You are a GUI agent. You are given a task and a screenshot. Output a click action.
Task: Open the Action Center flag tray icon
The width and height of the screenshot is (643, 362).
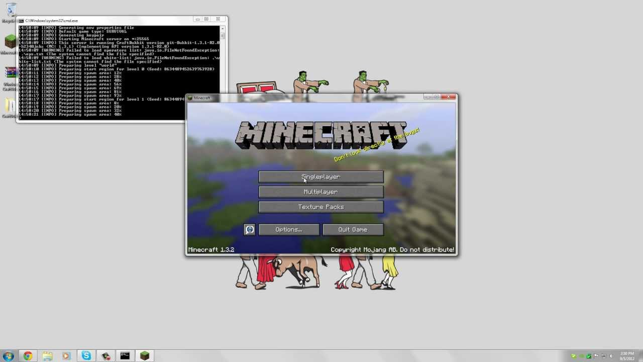pyautogui.click(x=596, y=356)
